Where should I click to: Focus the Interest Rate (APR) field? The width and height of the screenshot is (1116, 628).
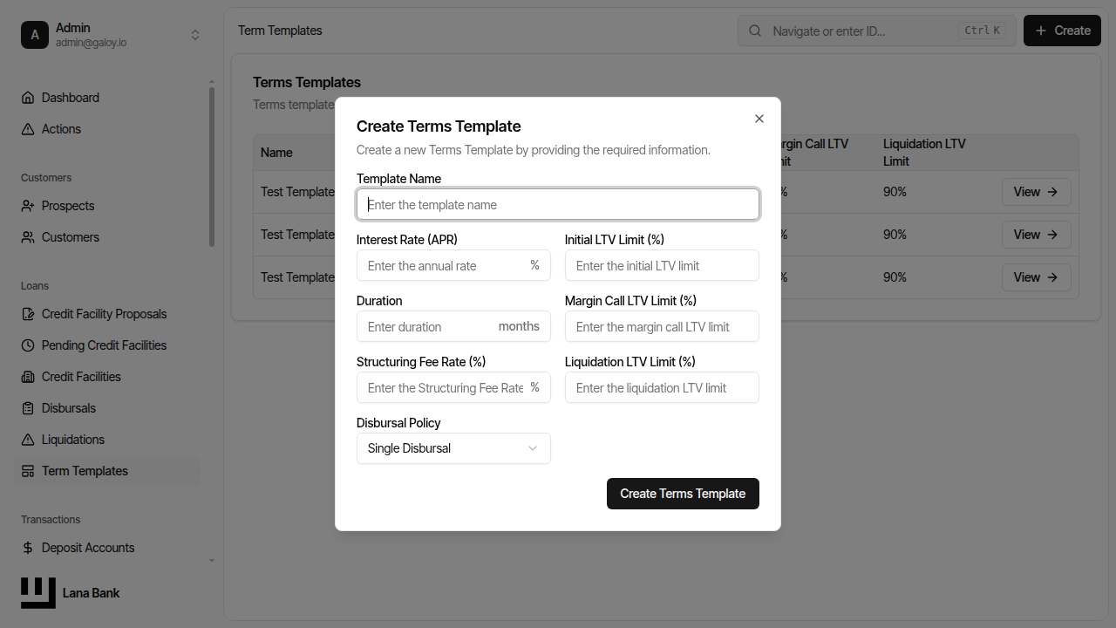tap(453, 265)
